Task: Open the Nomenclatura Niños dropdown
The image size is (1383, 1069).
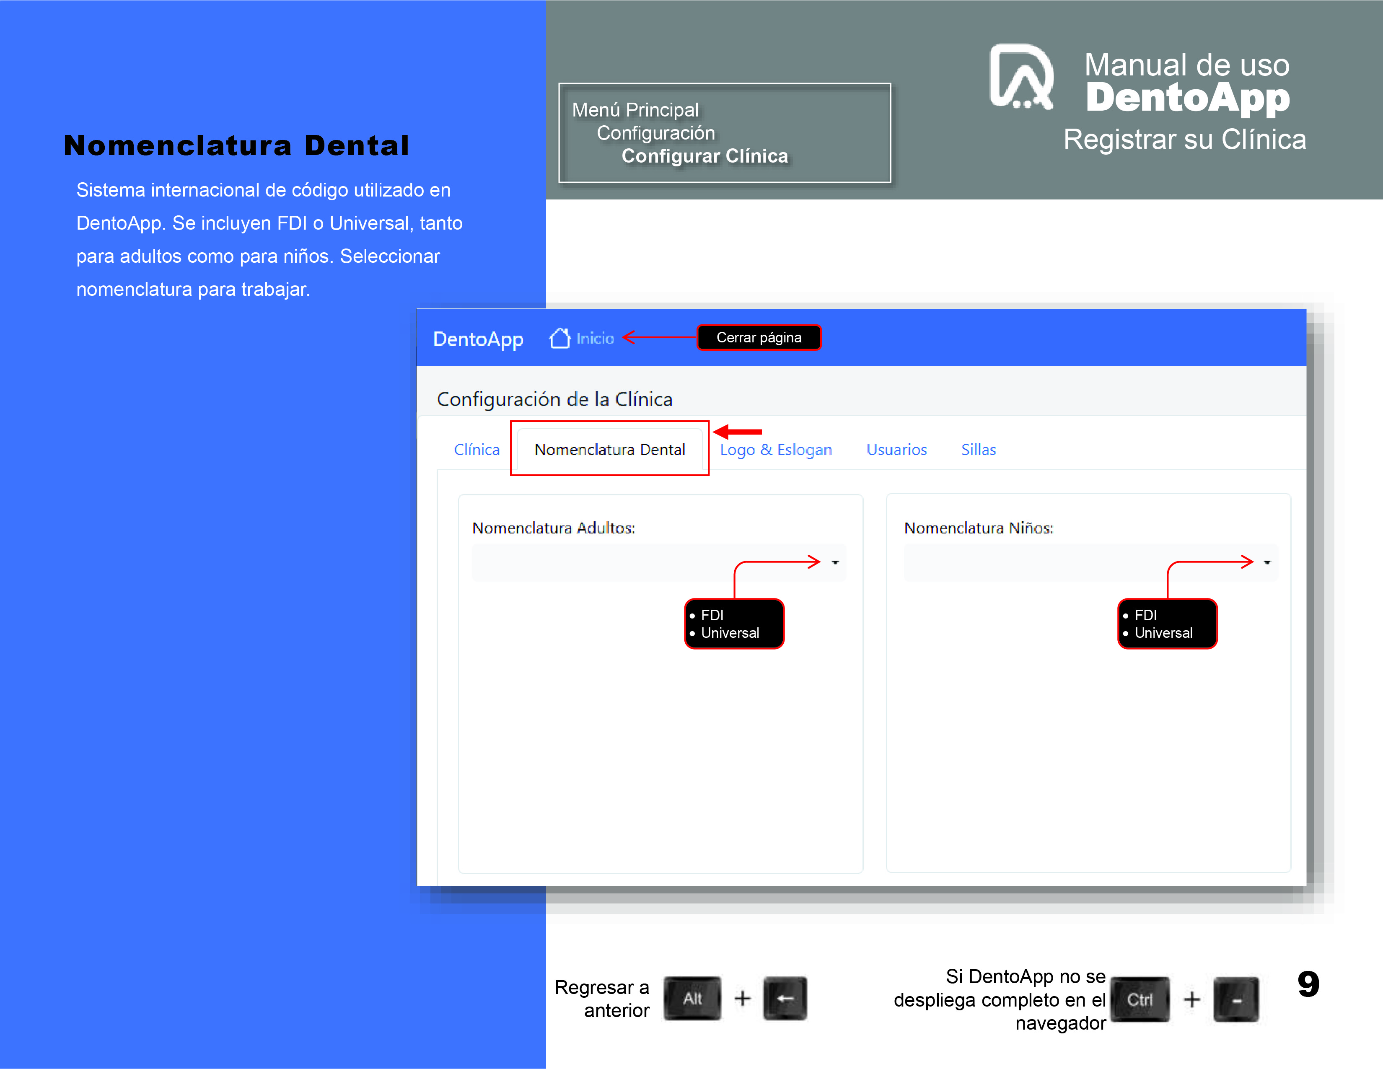Action: [1090, 562]
